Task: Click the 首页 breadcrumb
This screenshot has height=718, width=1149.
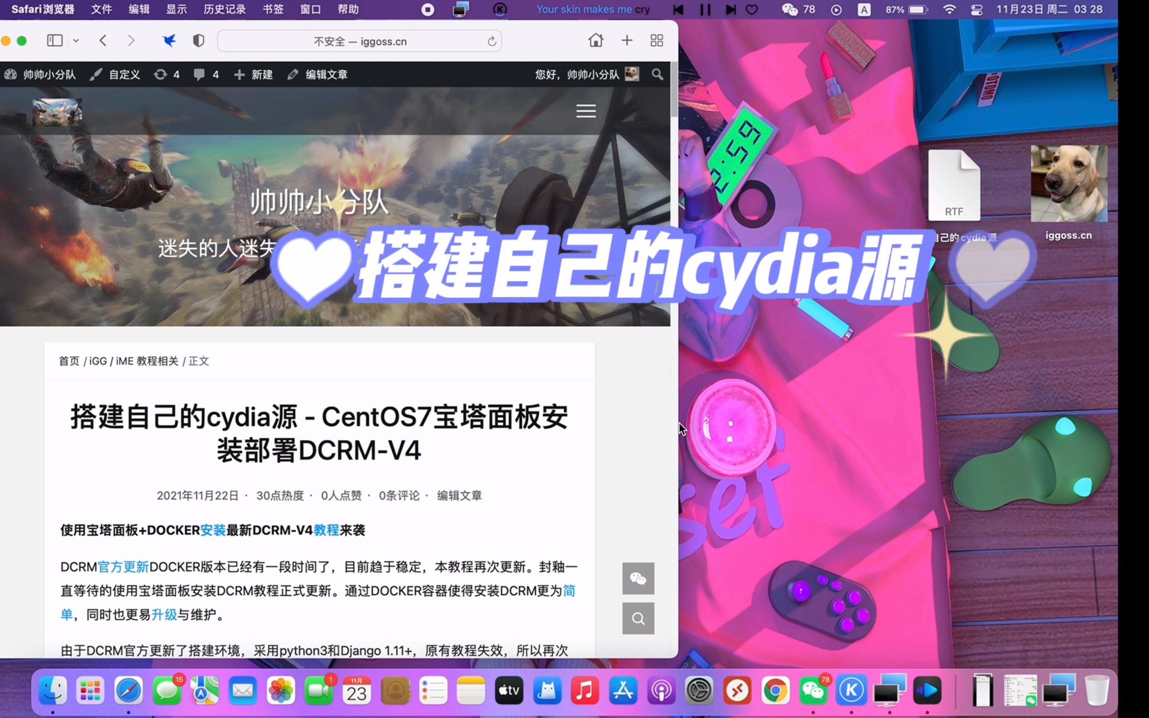Action: tap(69, 361)
